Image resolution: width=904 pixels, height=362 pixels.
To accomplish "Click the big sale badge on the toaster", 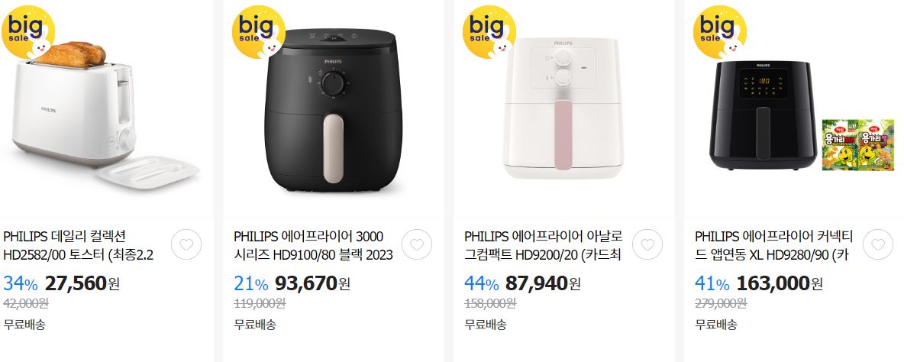I will click(28, 32).
